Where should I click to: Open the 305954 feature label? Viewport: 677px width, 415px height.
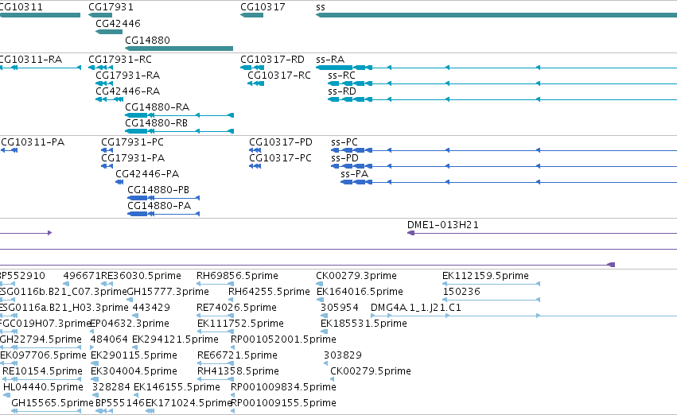coord(340,308)
